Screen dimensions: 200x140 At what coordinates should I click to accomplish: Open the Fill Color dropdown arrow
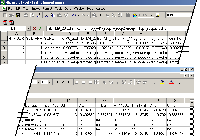167,82
